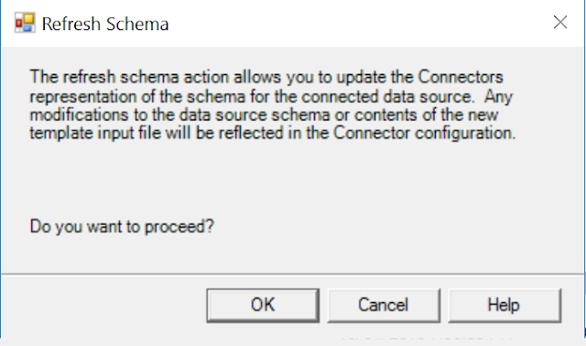The height and width of the screenshot is (346, 586).
Task: Click the word "Connectors" in the first line
Action: (x=461, y=77)
